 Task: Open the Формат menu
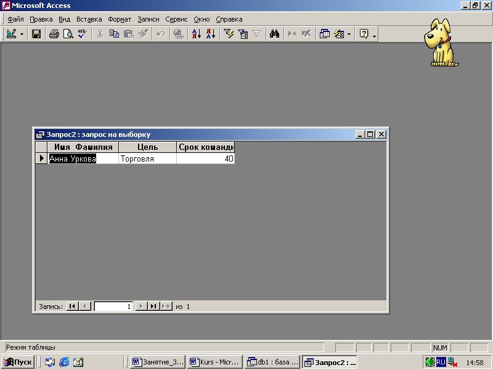(x=120, y=19)
